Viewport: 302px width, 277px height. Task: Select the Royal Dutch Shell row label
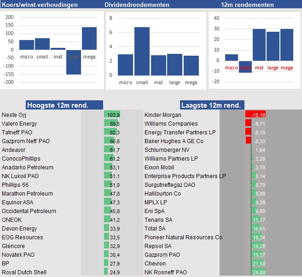(24, 272)
